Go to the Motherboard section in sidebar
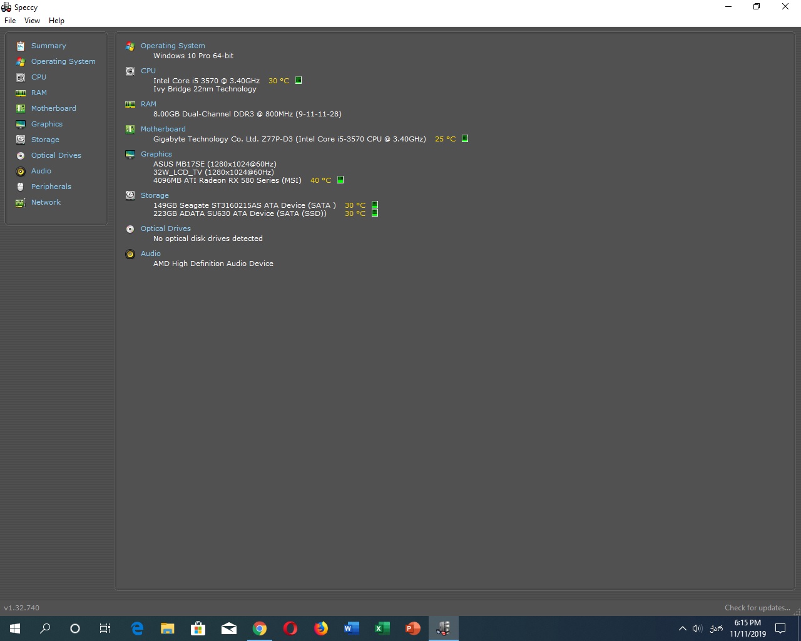Image resolution: width=801 pixels, height=641 pixels. coord(54,108)
